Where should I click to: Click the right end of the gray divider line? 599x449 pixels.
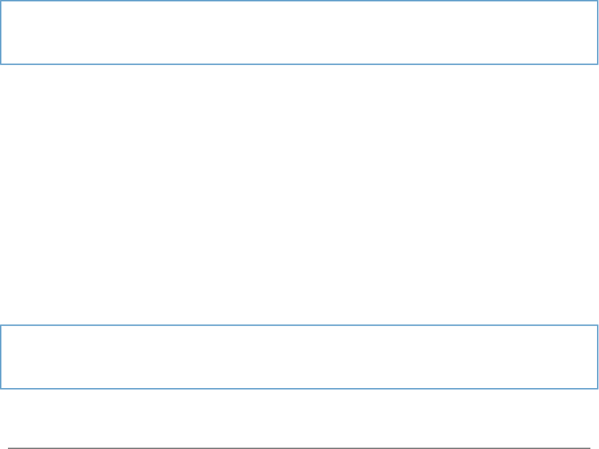coord(588,448)
